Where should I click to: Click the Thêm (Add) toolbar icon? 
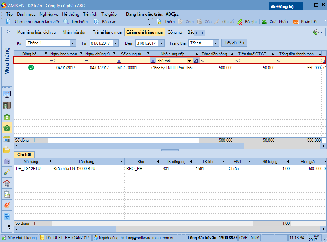coord(159,22)
